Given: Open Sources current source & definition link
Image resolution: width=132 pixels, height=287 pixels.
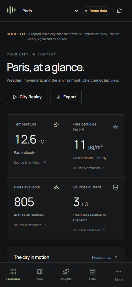Looking at the screenshot, I should pos(89,230).
